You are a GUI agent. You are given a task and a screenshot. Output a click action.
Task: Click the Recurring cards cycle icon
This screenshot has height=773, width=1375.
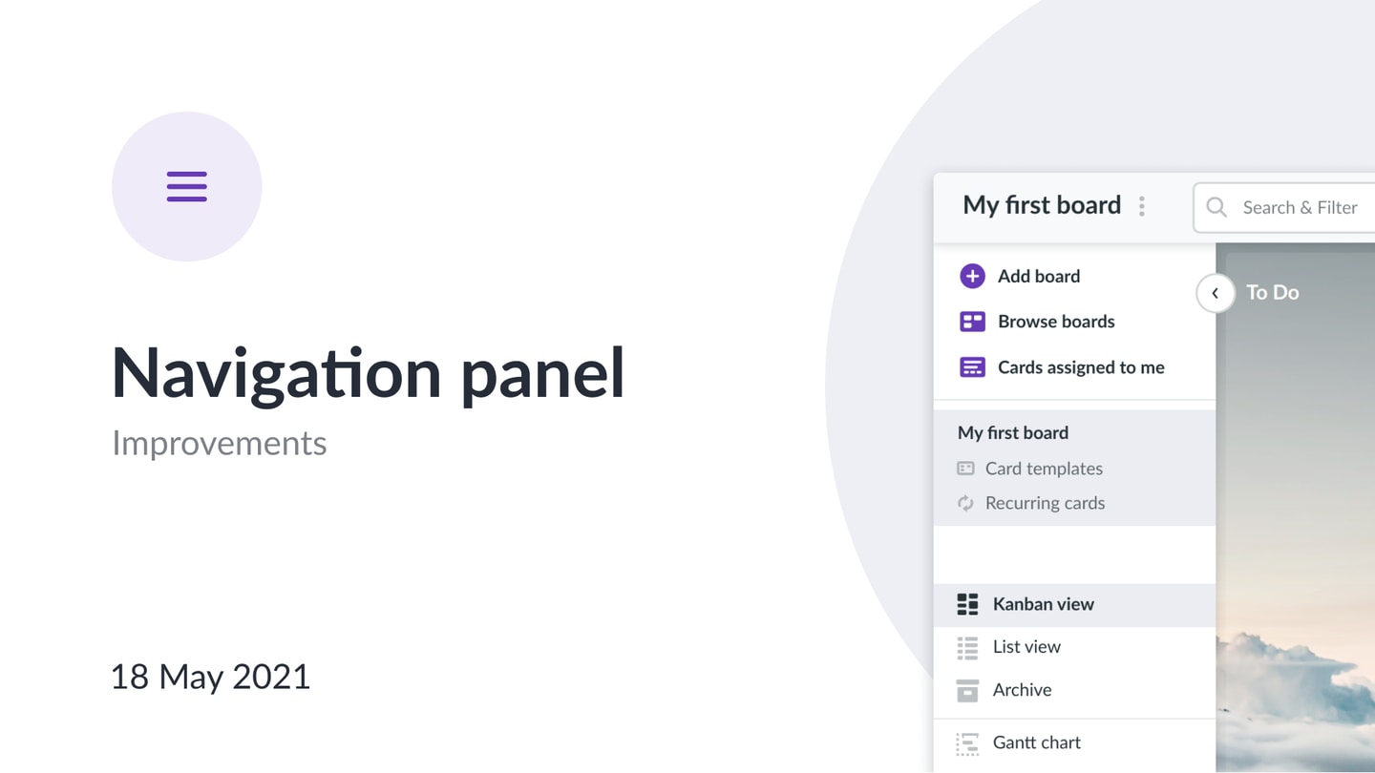[x=965, y=503]
